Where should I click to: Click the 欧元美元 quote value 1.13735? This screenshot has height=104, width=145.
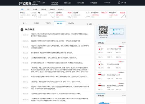coord(33,13)
